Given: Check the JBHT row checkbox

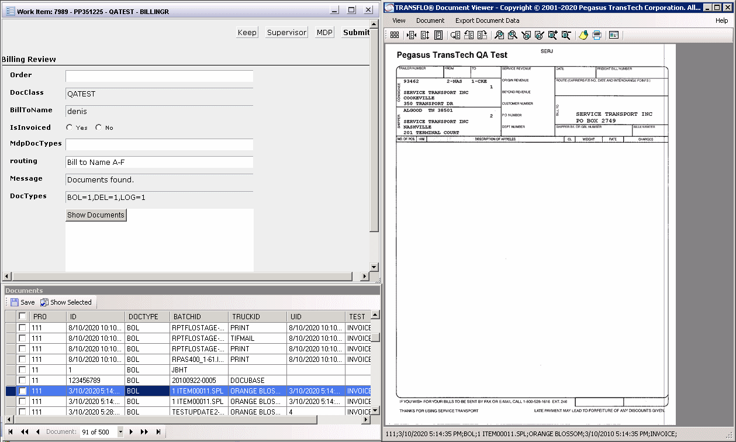Looking at the screenshot, I should 22,370.
